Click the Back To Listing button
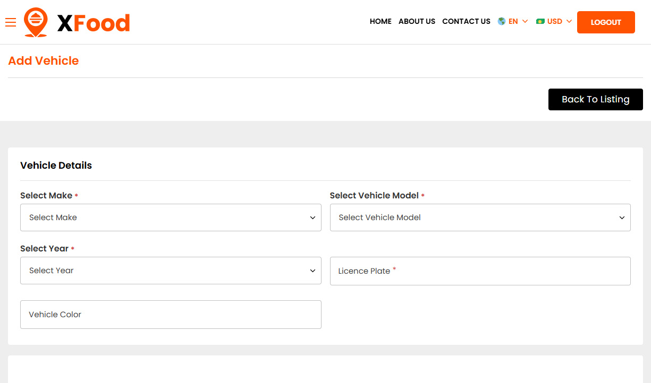The height and width of the screenshot is (383, 651). pyautogui.click(x=595, y=99)
